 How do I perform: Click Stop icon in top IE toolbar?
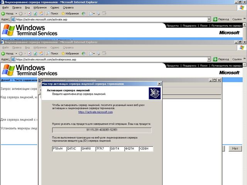[29, 13]
